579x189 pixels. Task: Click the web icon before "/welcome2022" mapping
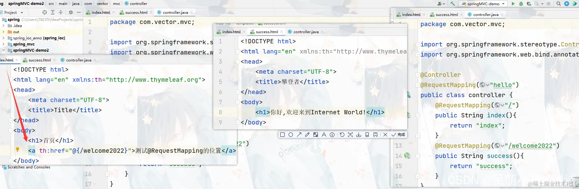click(497, 146)
